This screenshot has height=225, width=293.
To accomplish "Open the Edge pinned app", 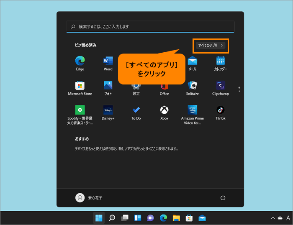I will 80,64.
